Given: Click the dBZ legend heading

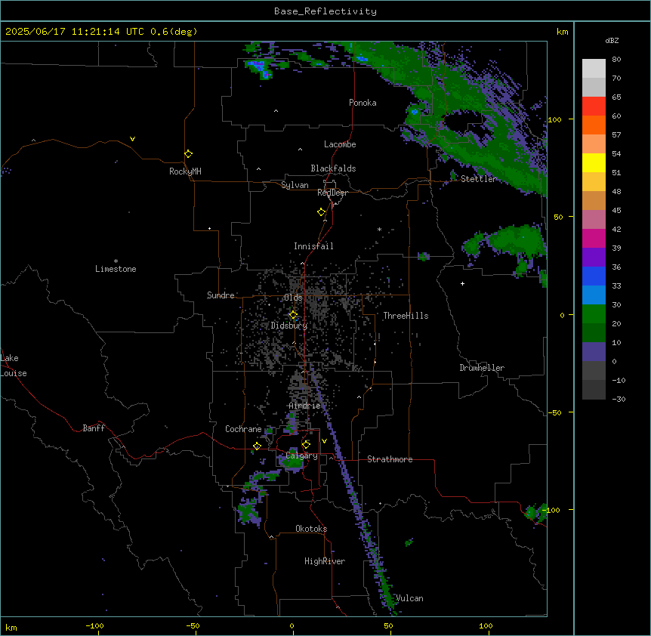Looking at the screenshot, I should [x=612, y=41].
